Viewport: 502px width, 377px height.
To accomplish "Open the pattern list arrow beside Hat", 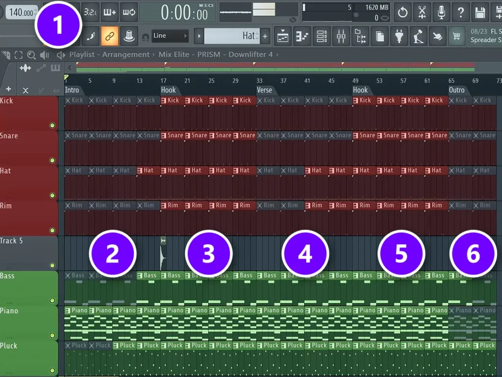I will click(199, 36).
